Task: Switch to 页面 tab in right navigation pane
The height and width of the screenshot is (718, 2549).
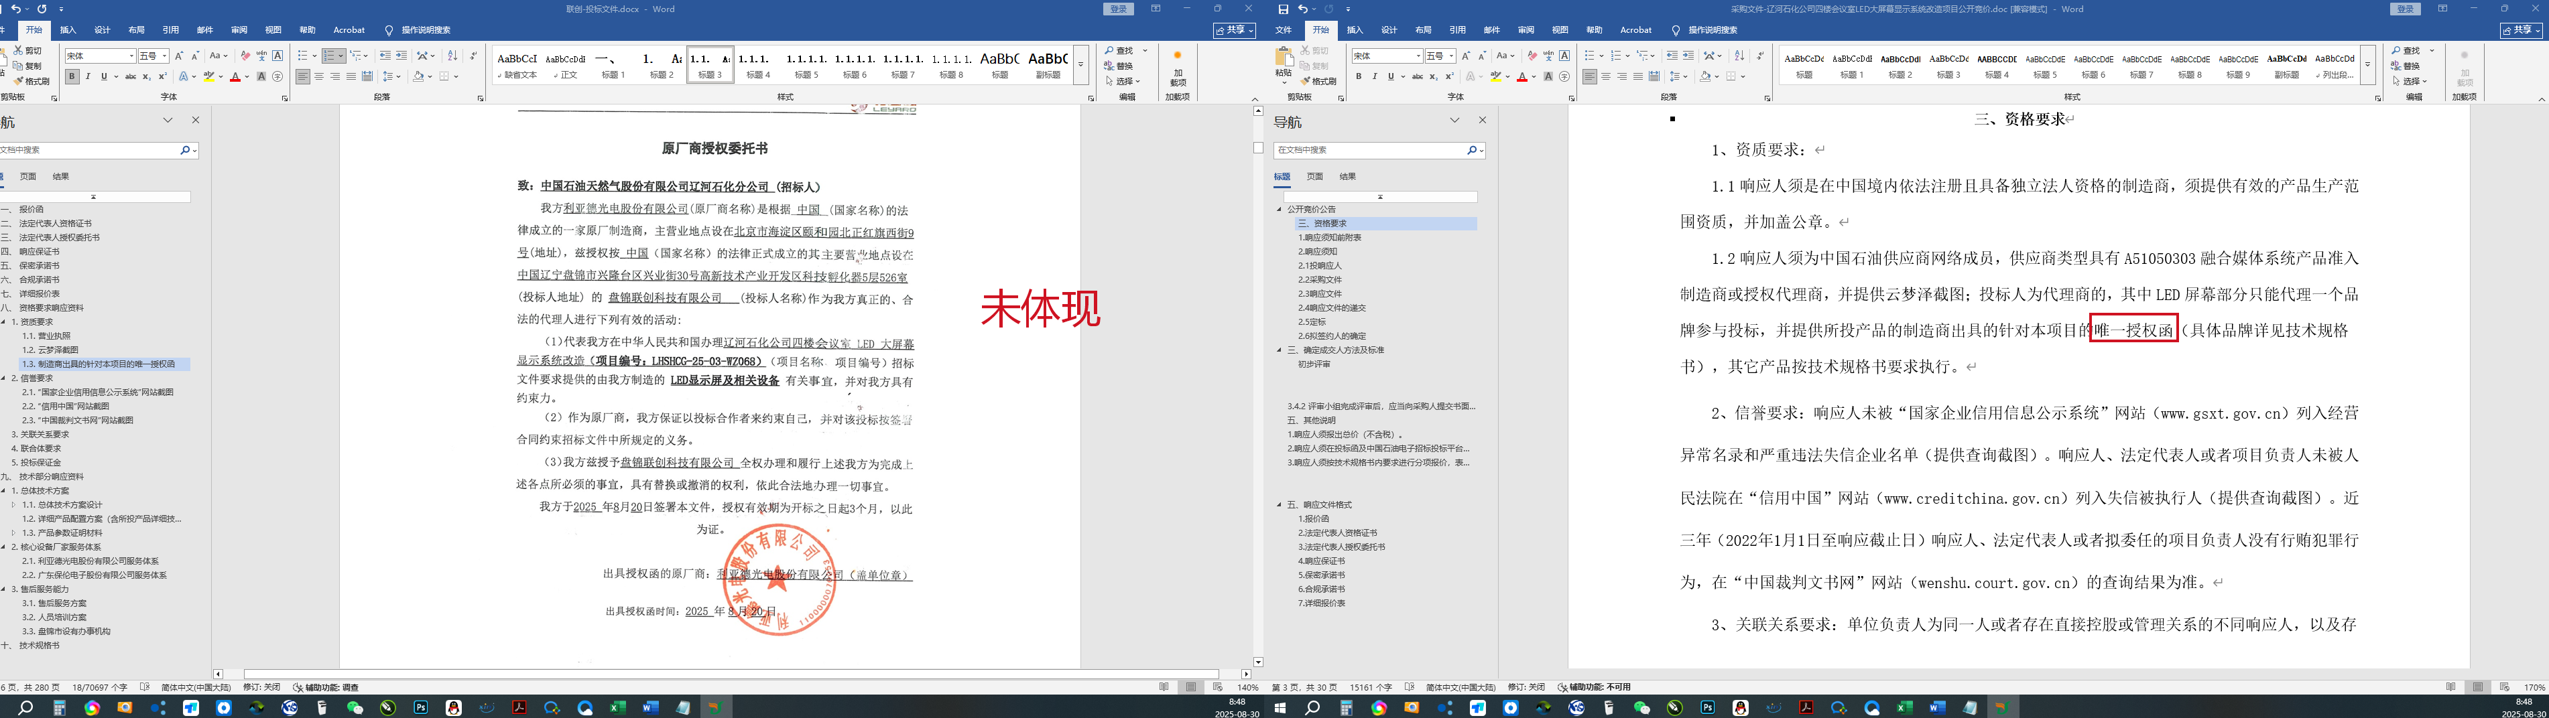Action: click(x=1314, y=176)
